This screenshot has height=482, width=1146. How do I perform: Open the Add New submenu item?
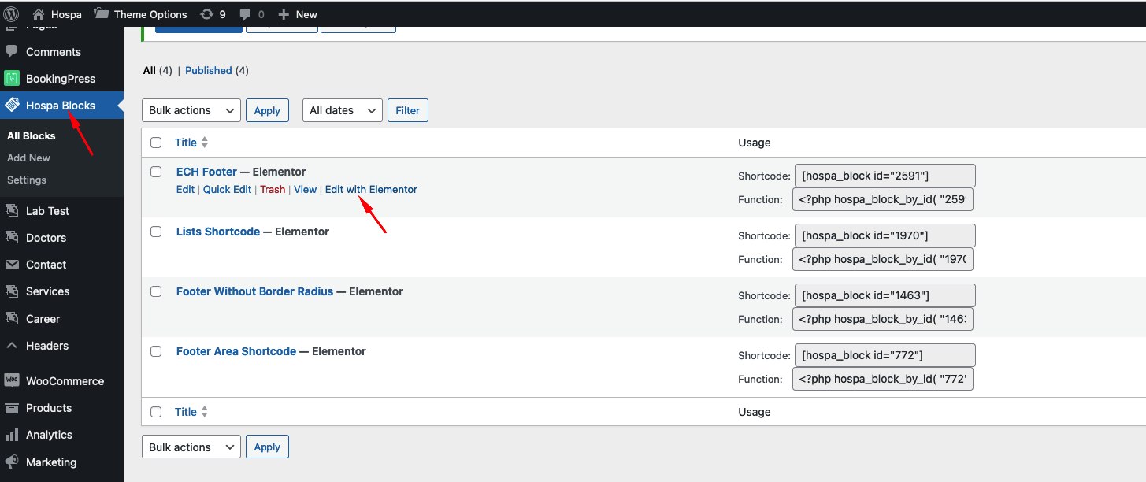[x=28, y=158]
